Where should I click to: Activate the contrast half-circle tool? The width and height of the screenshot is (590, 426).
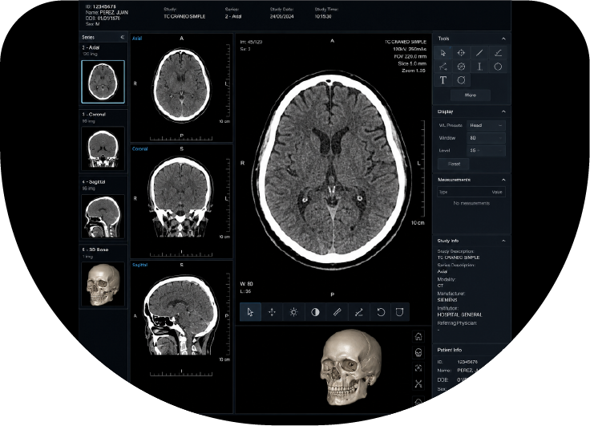coord(315,312)
